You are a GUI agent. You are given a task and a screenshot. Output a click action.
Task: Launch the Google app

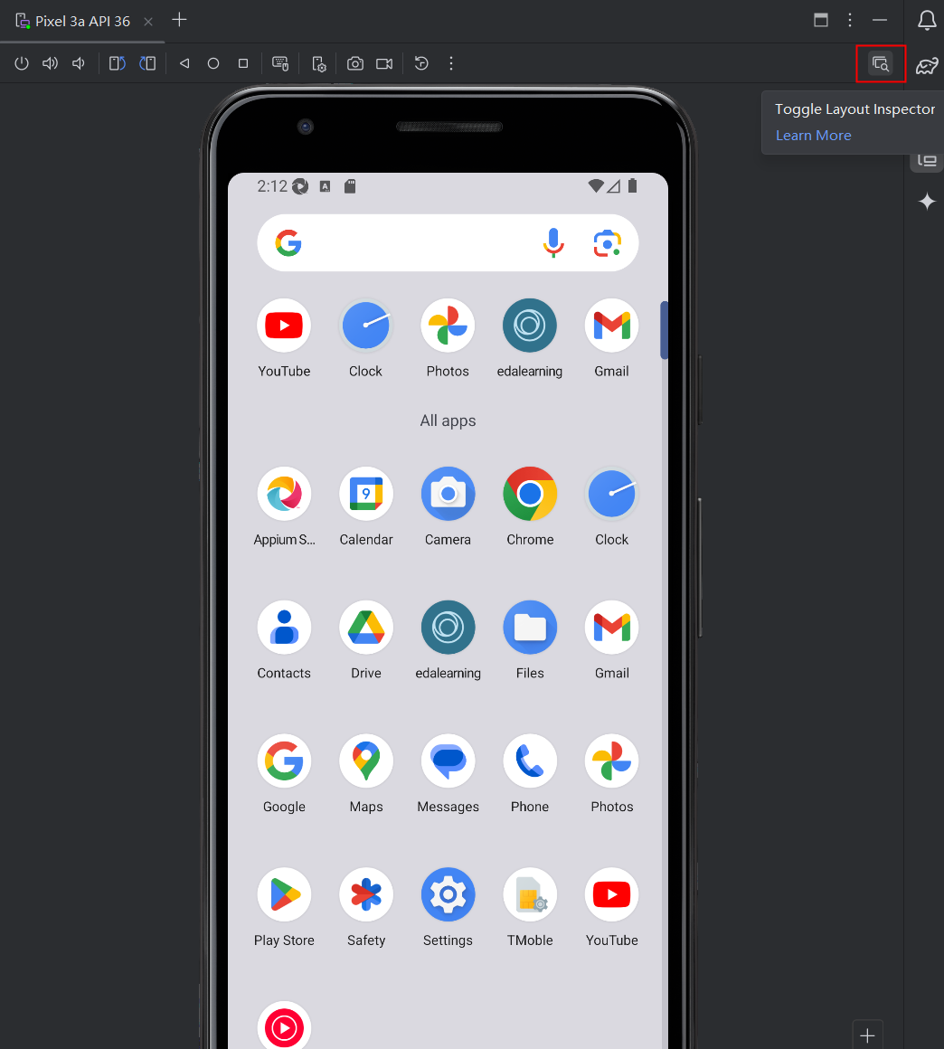point(284,775)
